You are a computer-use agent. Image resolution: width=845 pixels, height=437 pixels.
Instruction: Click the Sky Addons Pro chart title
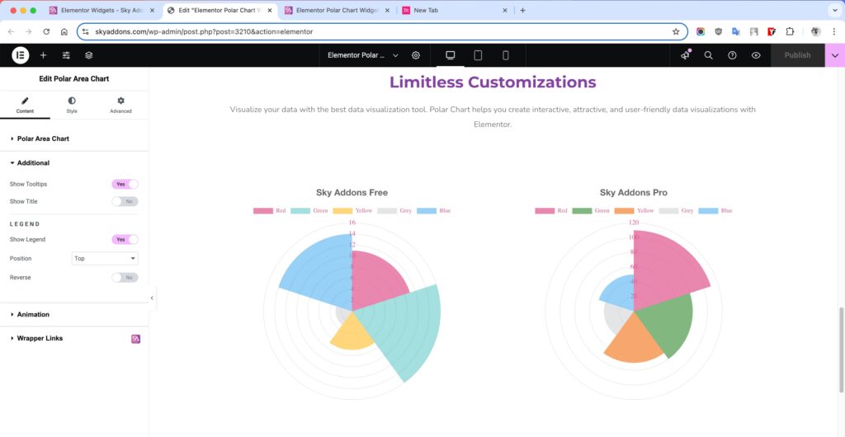click(634, 193)
